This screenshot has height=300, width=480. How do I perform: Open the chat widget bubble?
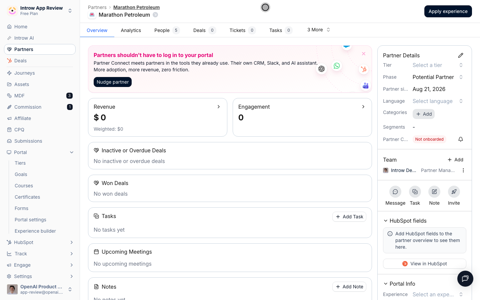465,278
